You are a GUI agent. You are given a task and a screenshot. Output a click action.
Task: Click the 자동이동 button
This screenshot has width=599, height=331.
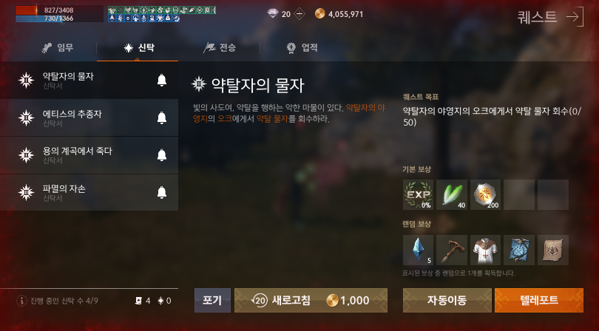point(447,301)
